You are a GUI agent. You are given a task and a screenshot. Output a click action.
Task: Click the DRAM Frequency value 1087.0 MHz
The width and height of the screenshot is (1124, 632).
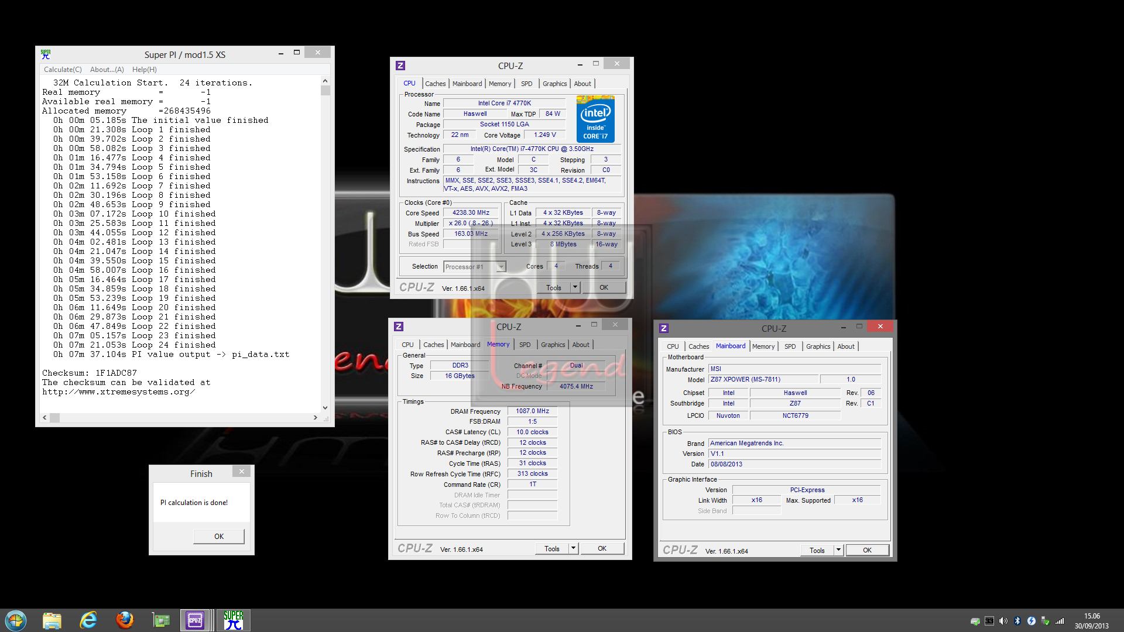click(x=532, y=411)
